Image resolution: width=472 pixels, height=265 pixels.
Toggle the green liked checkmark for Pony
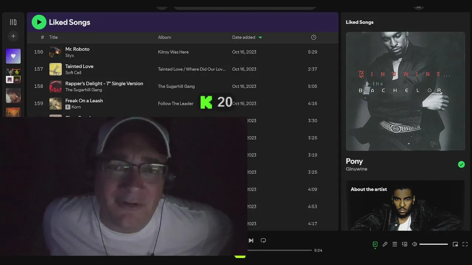click(x=461, y=165)
